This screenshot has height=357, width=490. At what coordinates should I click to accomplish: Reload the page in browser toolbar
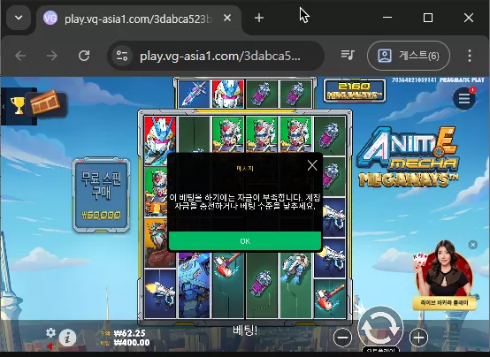pos(84,56)
